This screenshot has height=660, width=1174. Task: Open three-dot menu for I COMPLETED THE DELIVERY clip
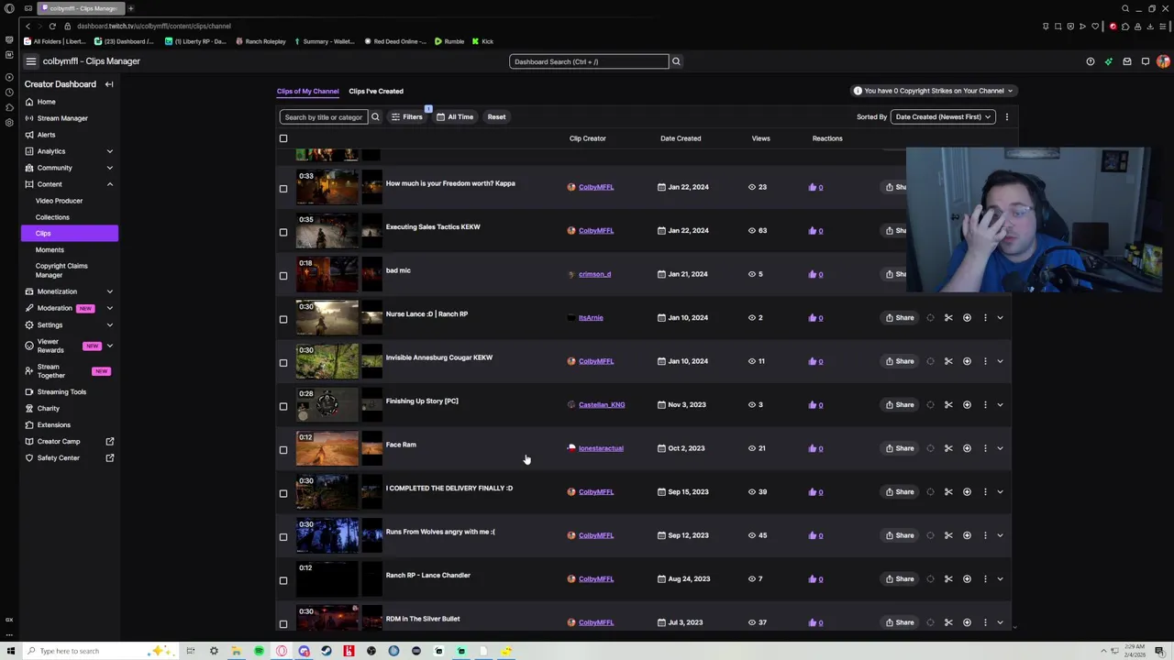pyautogui.click(x=985, y=492)
